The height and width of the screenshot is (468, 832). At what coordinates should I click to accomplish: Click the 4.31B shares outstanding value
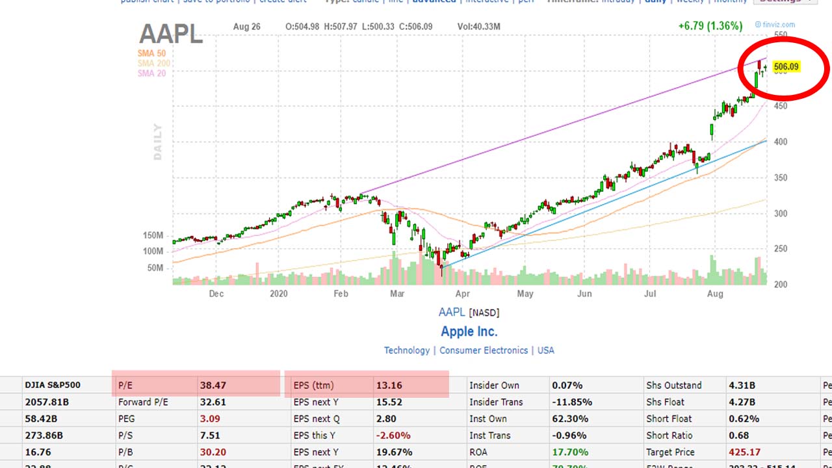742,385
